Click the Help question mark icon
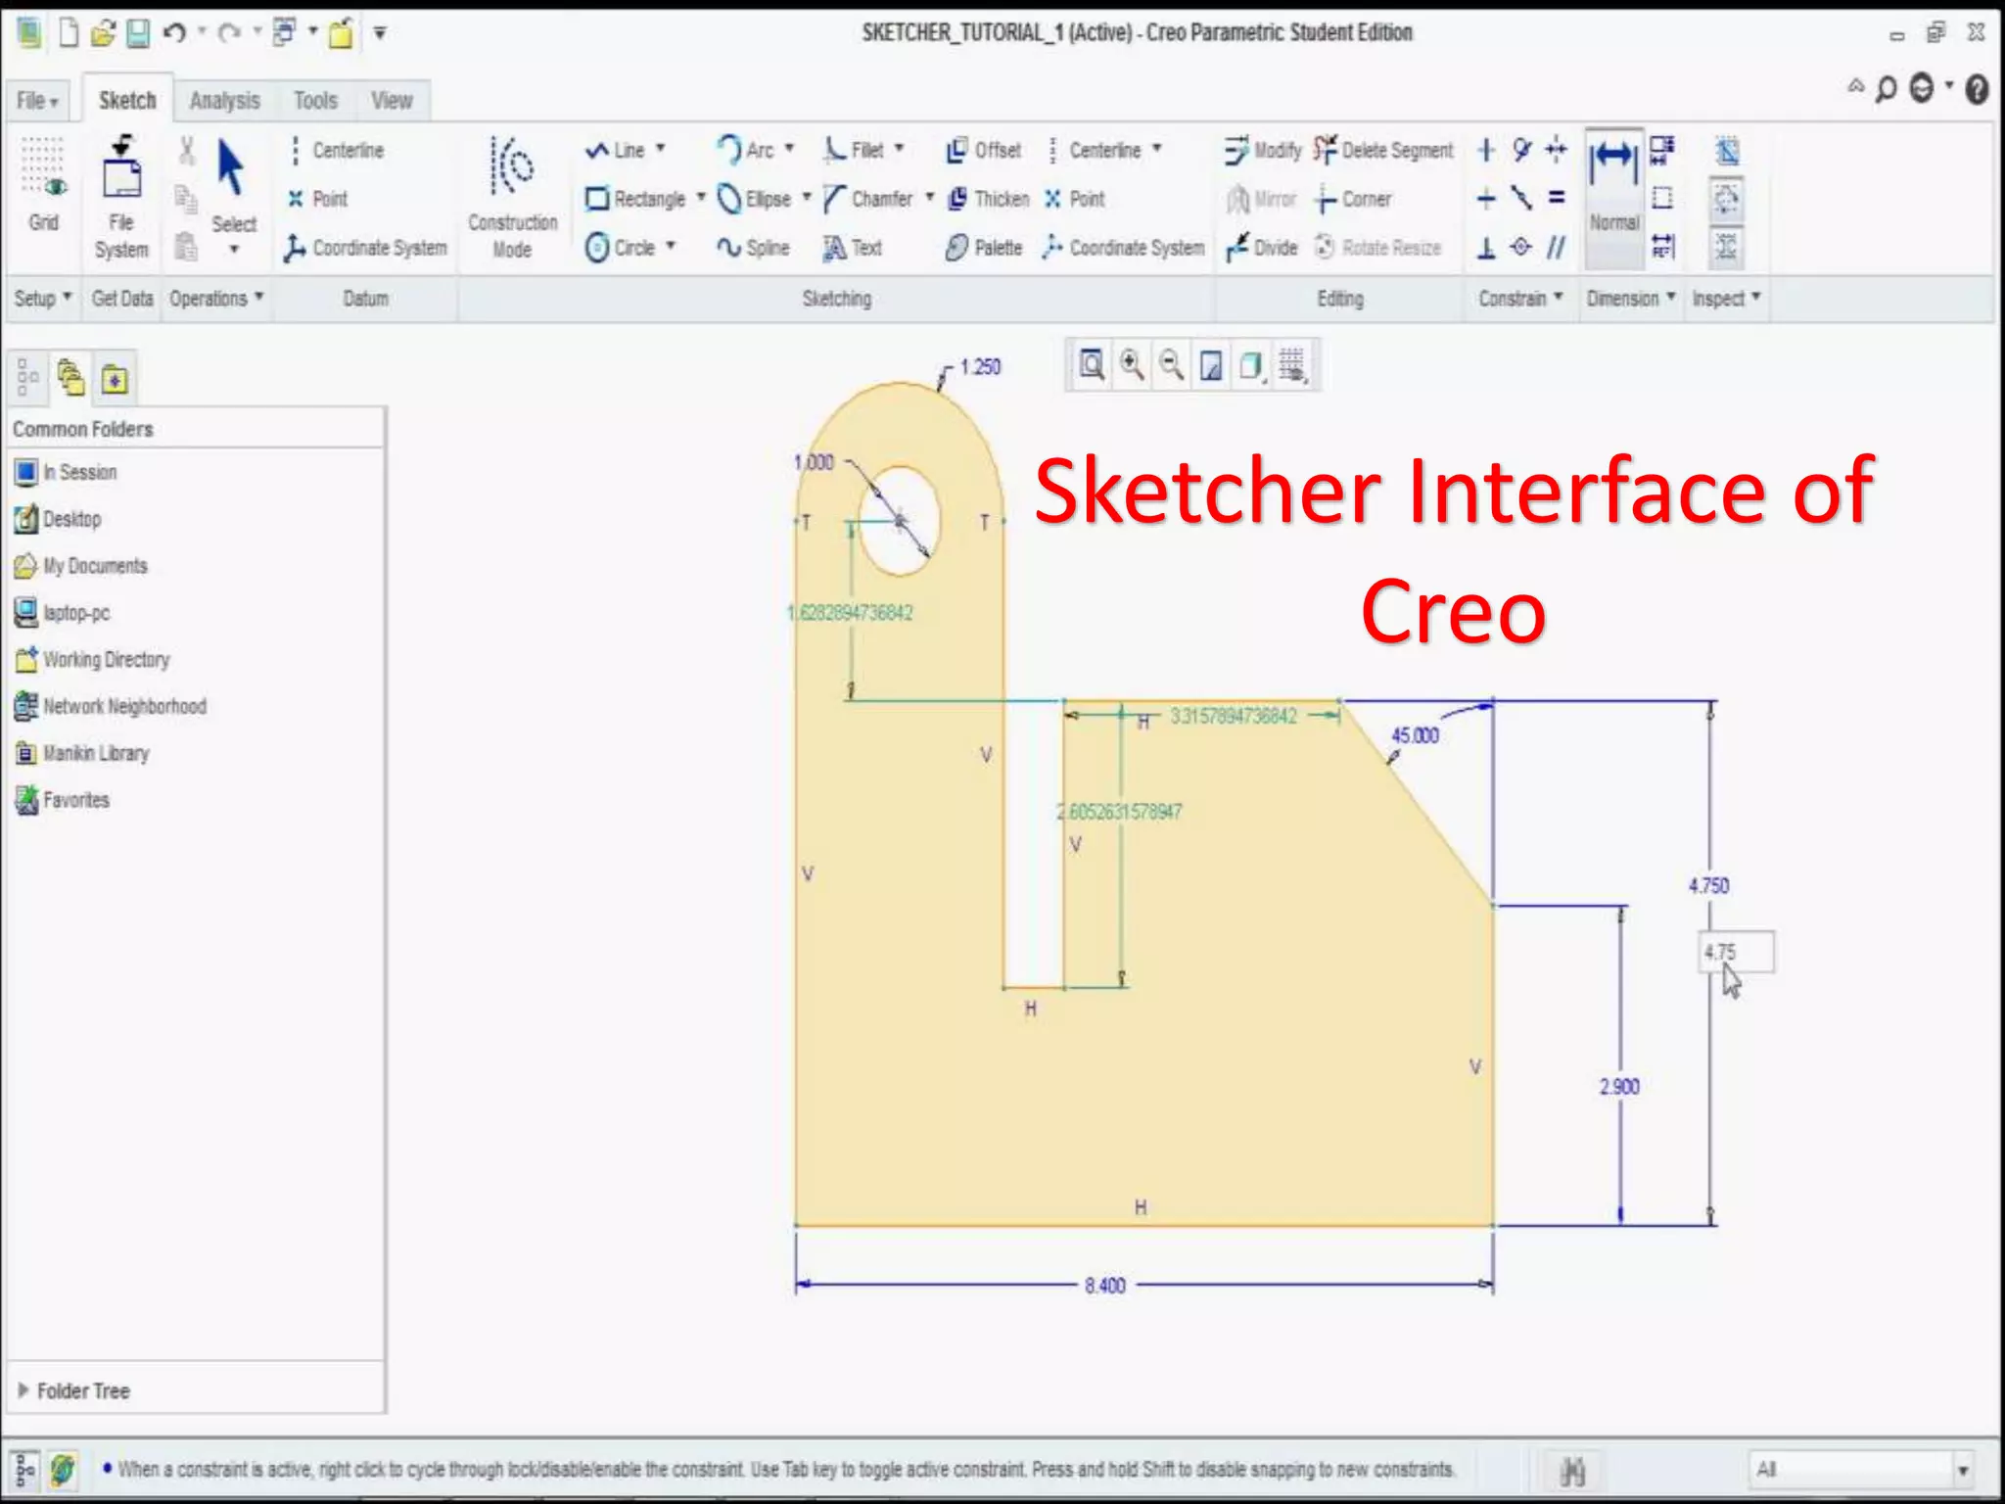2005x1504 pixels. click(x=1978, y=90)
